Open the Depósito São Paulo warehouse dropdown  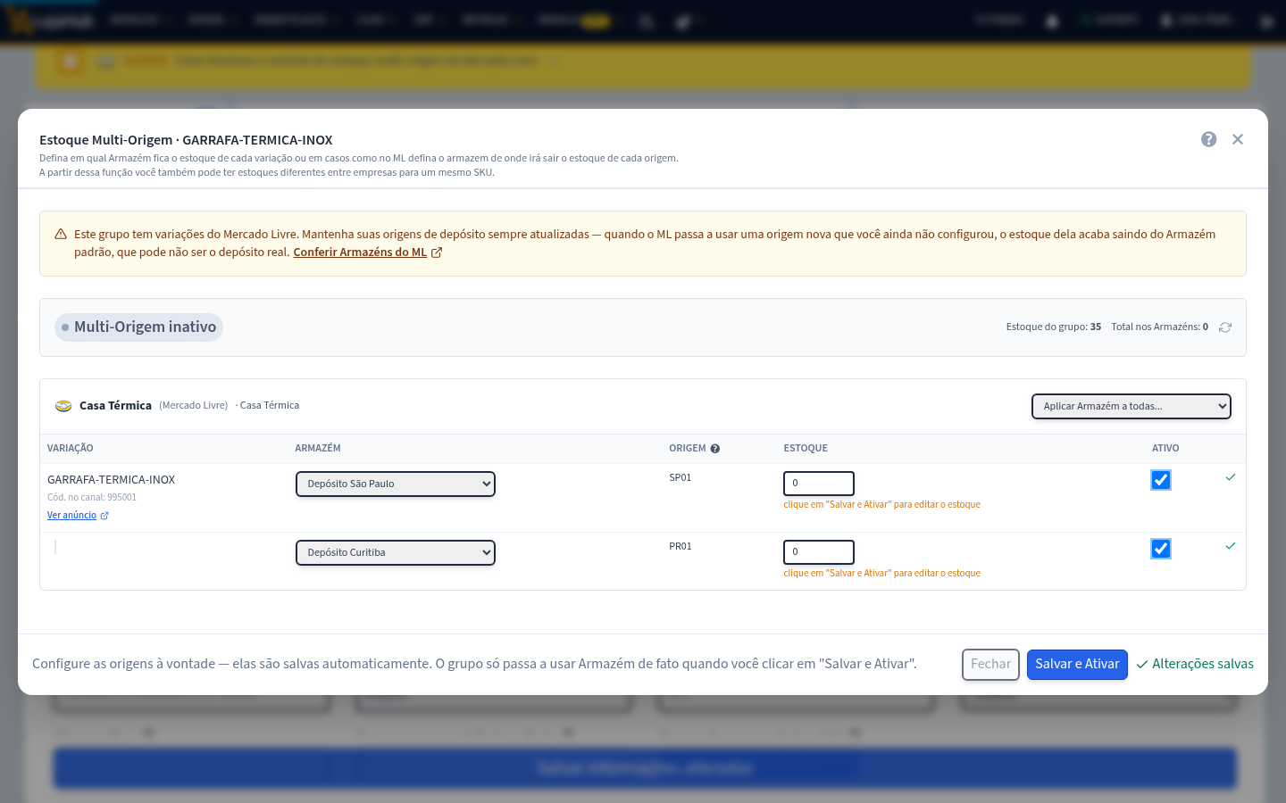click(396, 484)
